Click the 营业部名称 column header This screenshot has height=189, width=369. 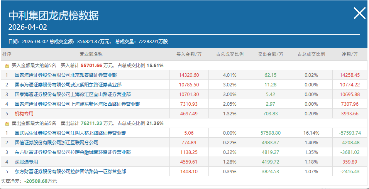(x=91, y=54)
